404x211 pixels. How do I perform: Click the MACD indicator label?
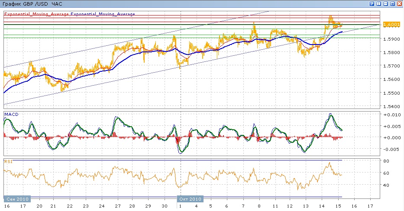10,114
